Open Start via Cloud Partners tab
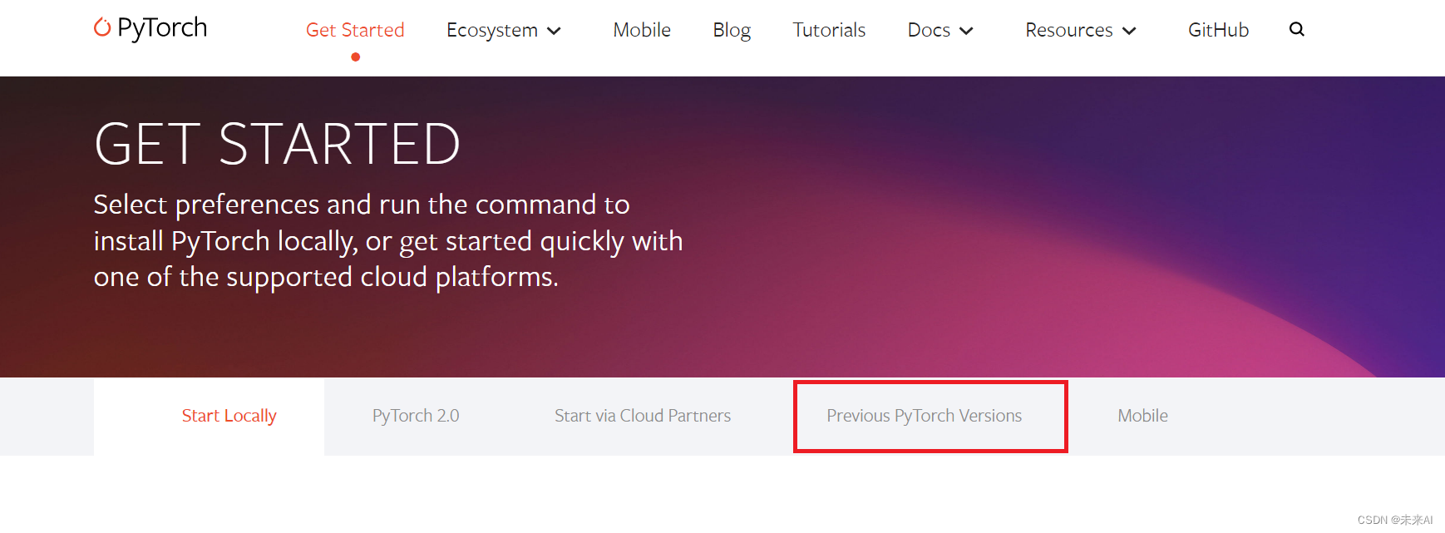Image resolution: width=1445 pixels, height=533 pixels. (x=643, y=416)
